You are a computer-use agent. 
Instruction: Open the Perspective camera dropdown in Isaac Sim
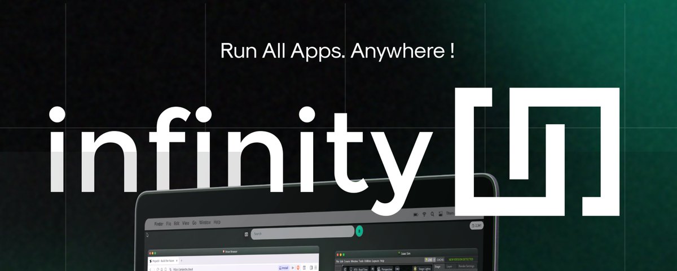click(385, 269)
